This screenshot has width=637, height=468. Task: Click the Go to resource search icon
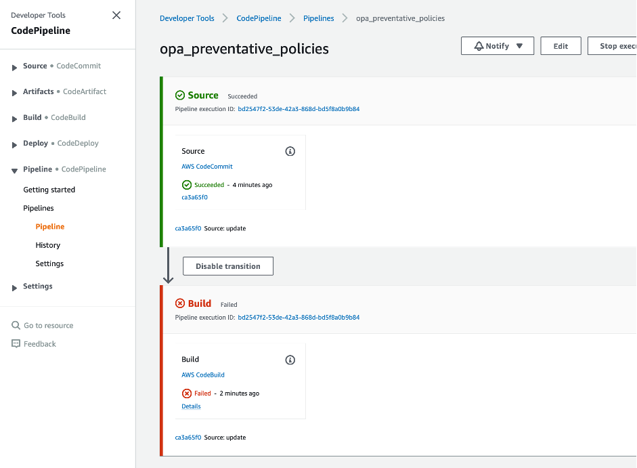16,325
